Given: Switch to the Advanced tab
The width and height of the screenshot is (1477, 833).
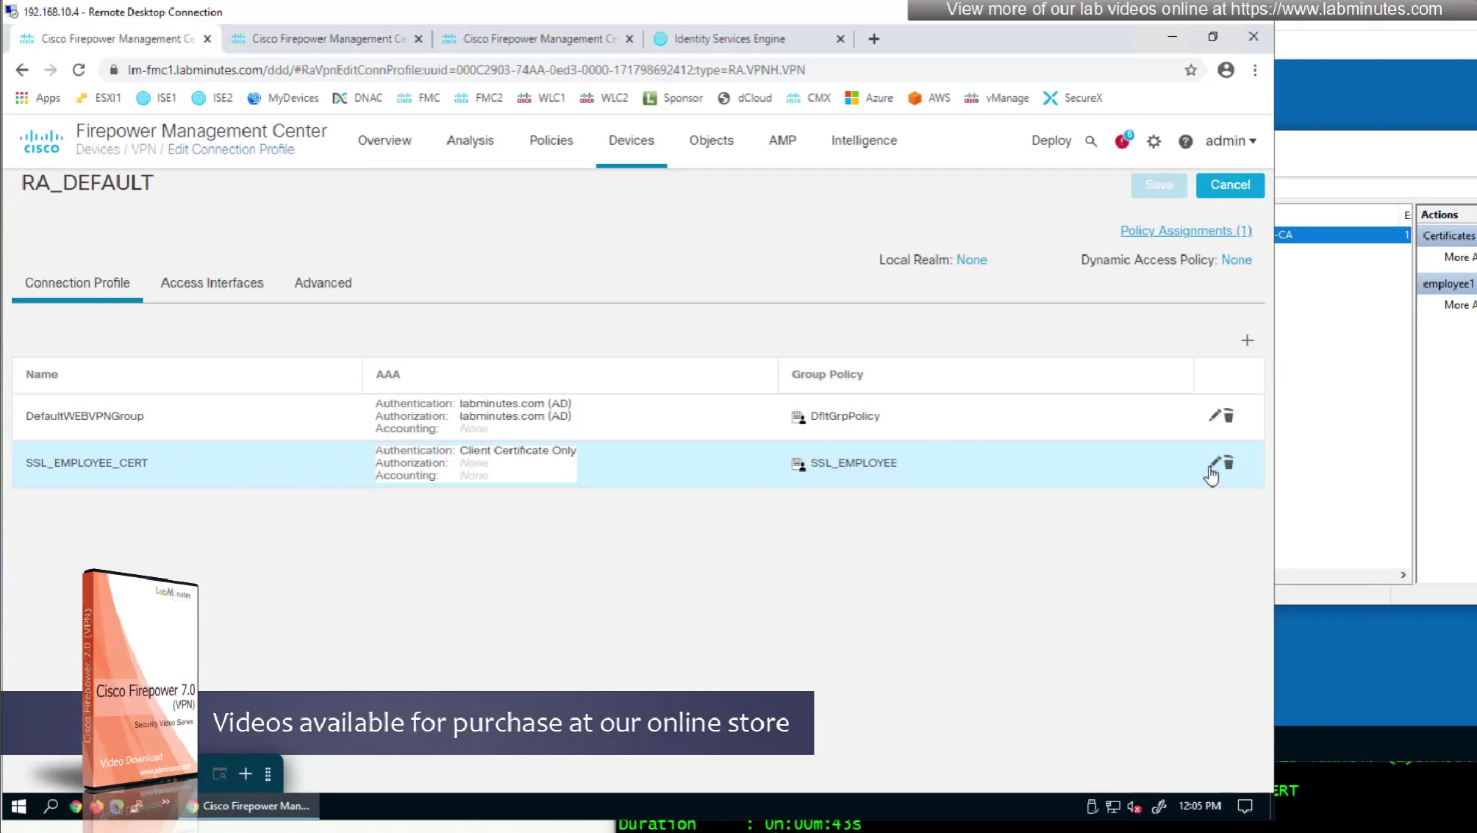Looking at the screenshot, I should pyautogui.click(x=323, y=283).
